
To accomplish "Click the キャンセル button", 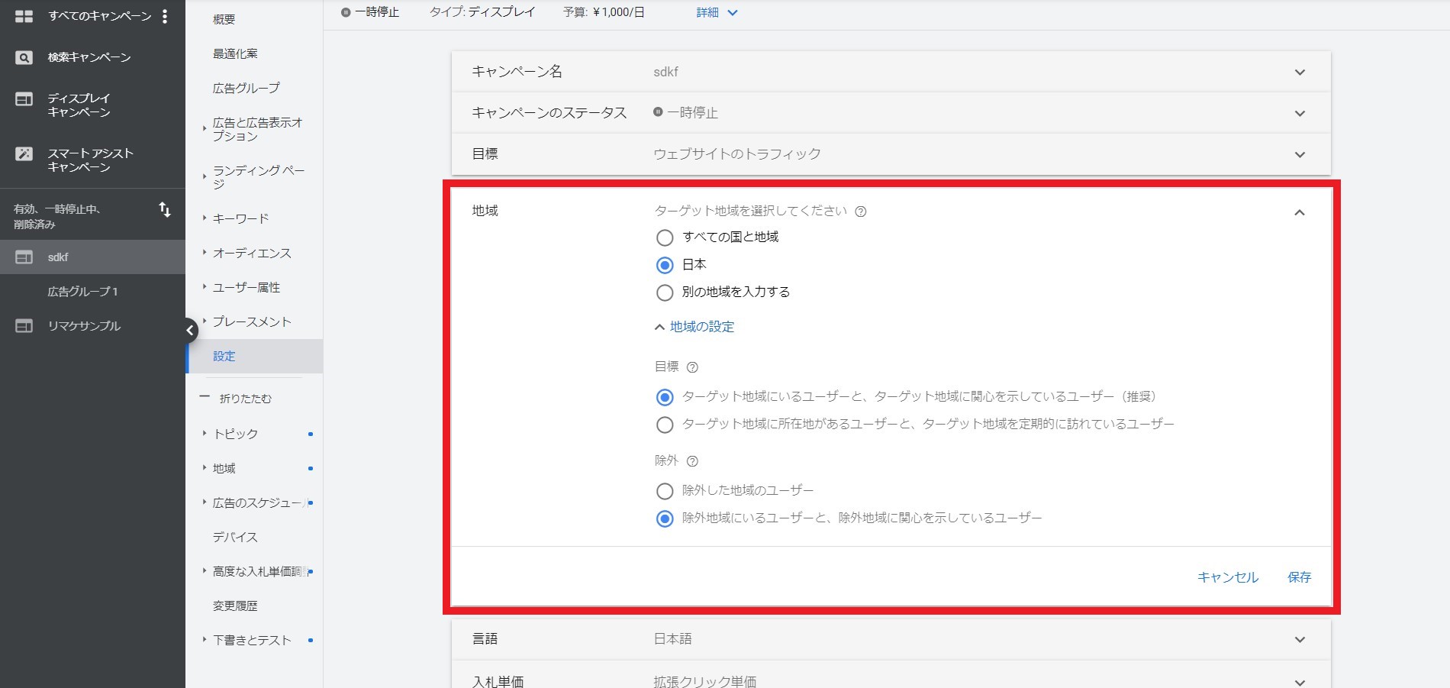I will click(1228, 577).
